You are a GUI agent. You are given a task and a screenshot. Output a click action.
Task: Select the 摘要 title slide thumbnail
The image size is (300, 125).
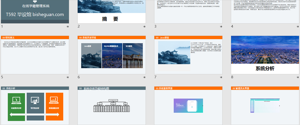[111, 12]
